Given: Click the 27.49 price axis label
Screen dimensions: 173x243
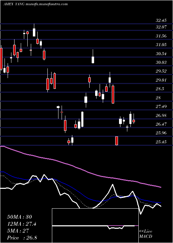Looking at the screenshot, I should pos(161,107).
